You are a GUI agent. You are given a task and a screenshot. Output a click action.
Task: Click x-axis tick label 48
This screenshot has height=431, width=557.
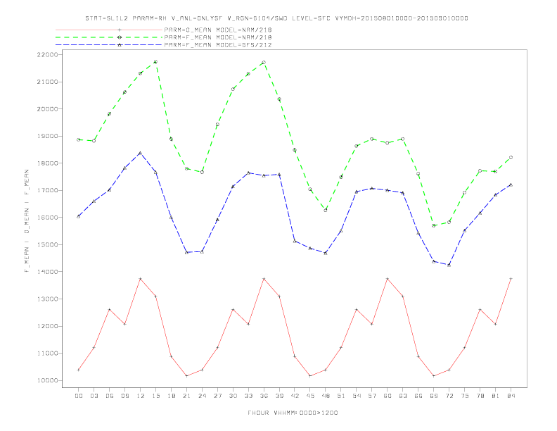click(x=326, y=396)
